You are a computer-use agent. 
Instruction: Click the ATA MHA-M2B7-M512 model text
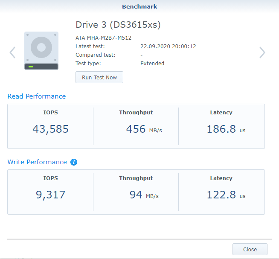103,38
